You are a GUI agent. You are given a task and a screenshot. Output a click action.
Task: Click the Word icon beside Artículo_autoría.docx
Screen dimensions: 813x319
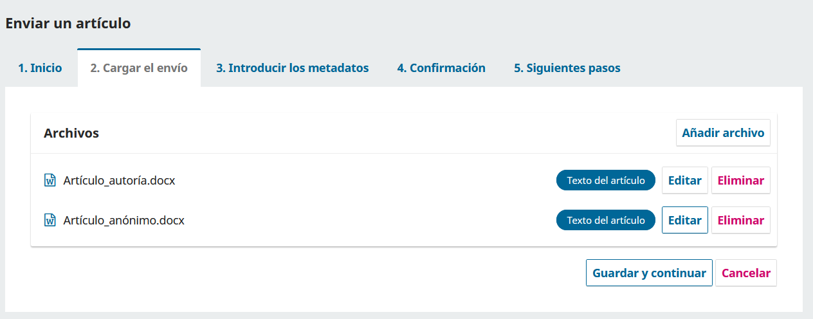click(50, 180)
